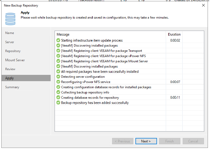Image resolution: width=210 pixels, height=150 pixels.
Task: Select 'All required packages have been successfully installed' row
Action: tap(129, 71)
